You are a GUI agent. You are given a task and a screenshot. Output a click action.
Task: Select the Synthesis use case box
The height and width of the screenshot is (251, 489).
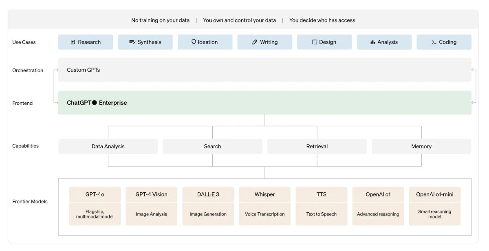tap(145, 42)
